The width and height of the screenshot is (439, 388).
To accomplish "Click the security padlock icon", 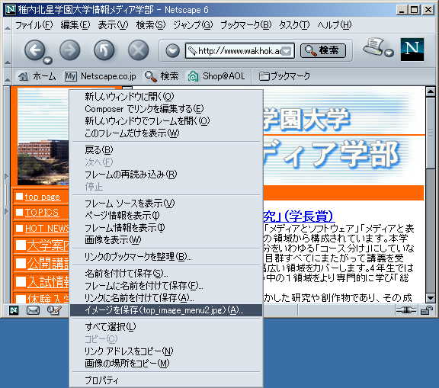I will pyautogui.click(x=427, y=310).
